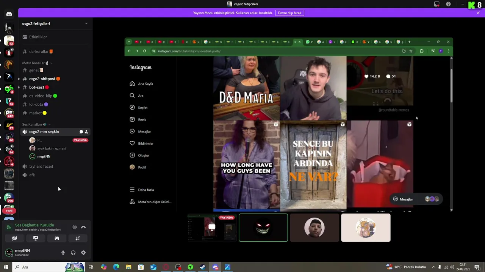This screenshot has height=272, width=485.
Task: Click Ana Sayfa in streamed Instagram
Action: point(142,84)
